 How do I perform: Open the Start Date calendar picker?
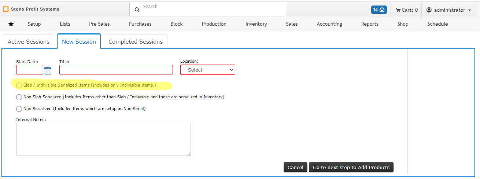48,70
